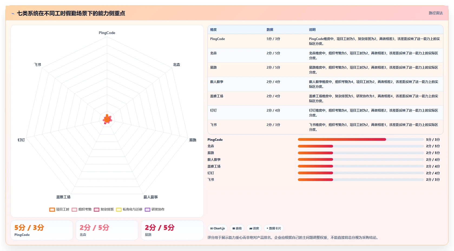Click the 易路 progress bar

tap(361, 153)
